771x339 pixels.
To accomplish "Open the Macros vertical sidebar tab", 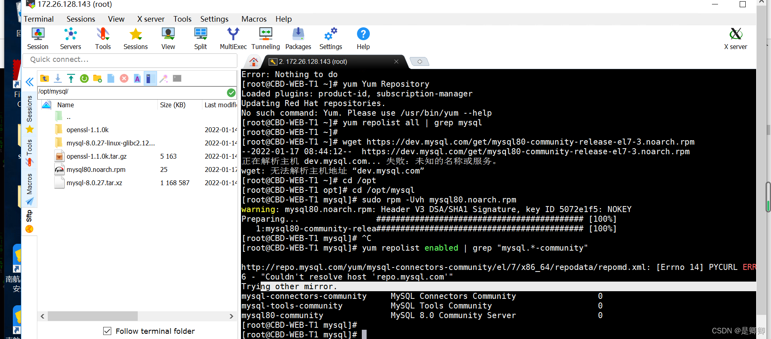I will pyautogui.click(x=29, y=189).
